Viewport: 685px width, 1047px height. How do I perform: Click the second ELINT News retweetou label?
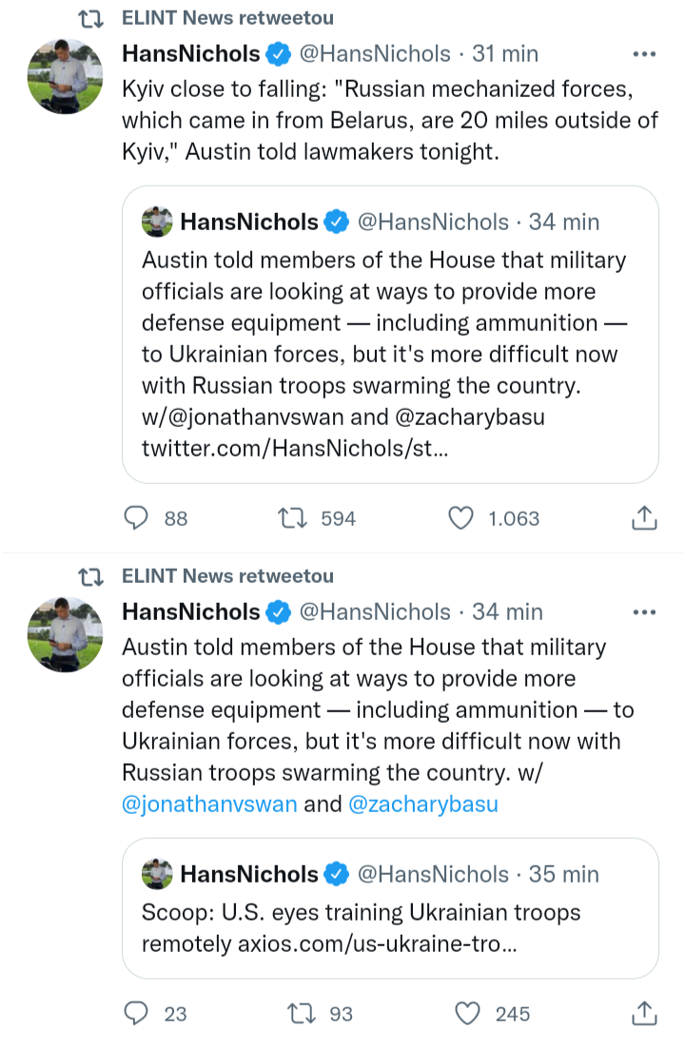point(227,575)
